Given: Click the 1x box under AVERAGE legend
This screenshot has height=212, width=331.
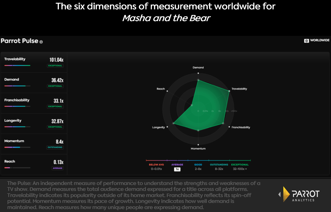Looking at the screenshot, I should tap(177, 169).
